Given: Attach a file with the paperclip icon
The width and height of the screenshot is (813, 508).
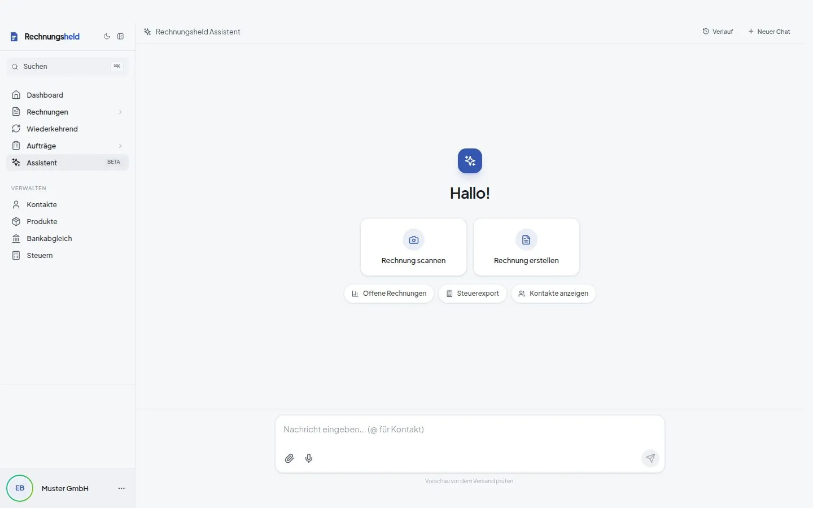Looking at the screenshot, I should 290,458.
